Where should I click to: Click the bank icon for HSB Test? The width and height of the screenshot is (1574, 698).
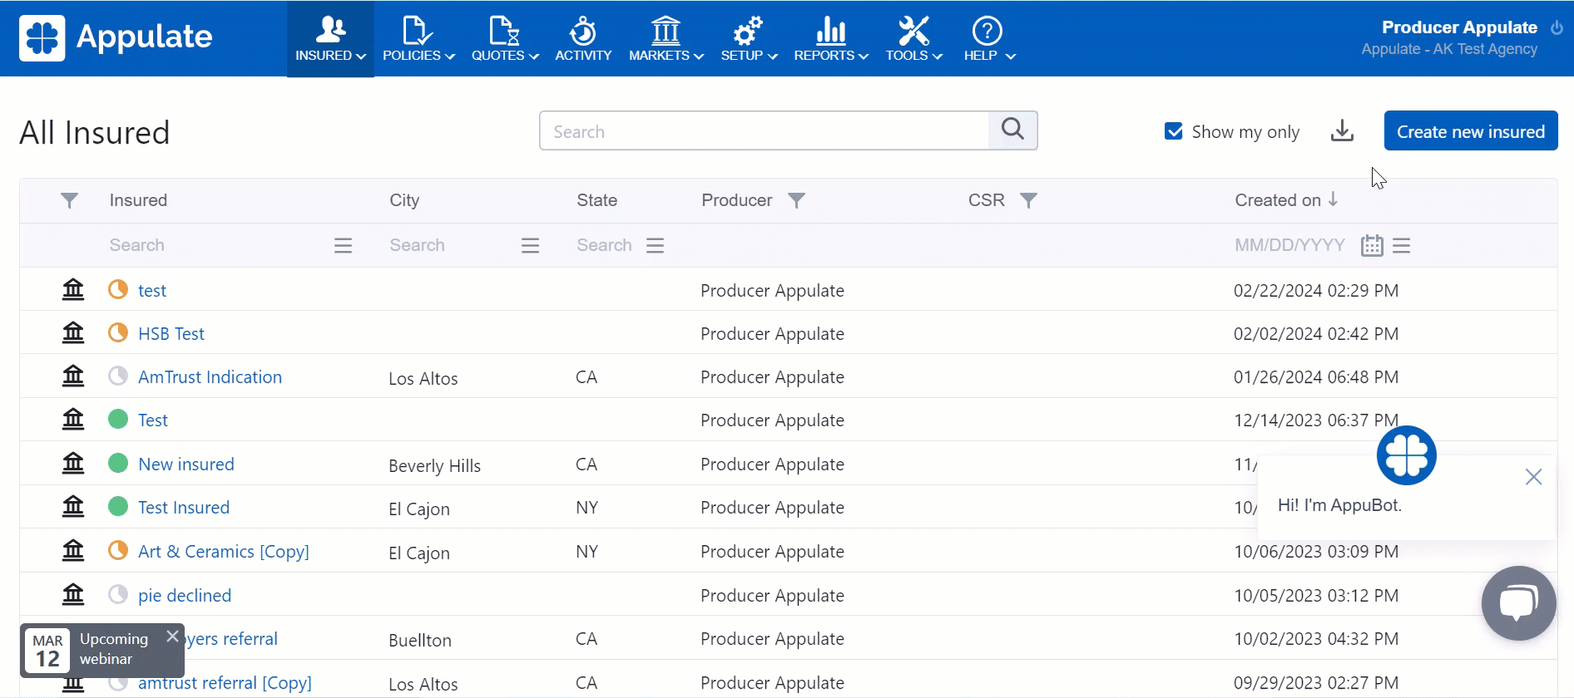click(73, 333)
